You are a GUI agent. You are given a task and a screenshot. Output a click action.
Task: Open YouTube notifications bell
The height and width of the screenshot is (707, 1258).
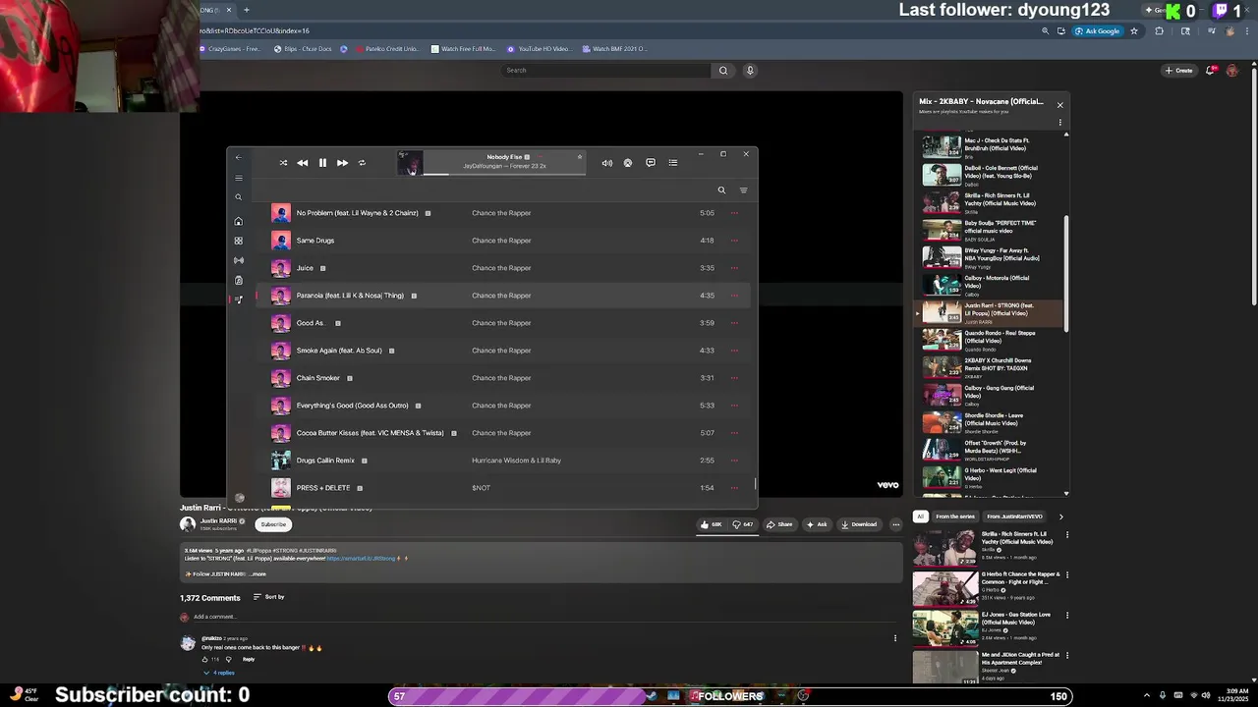[x=1211, y=71]
